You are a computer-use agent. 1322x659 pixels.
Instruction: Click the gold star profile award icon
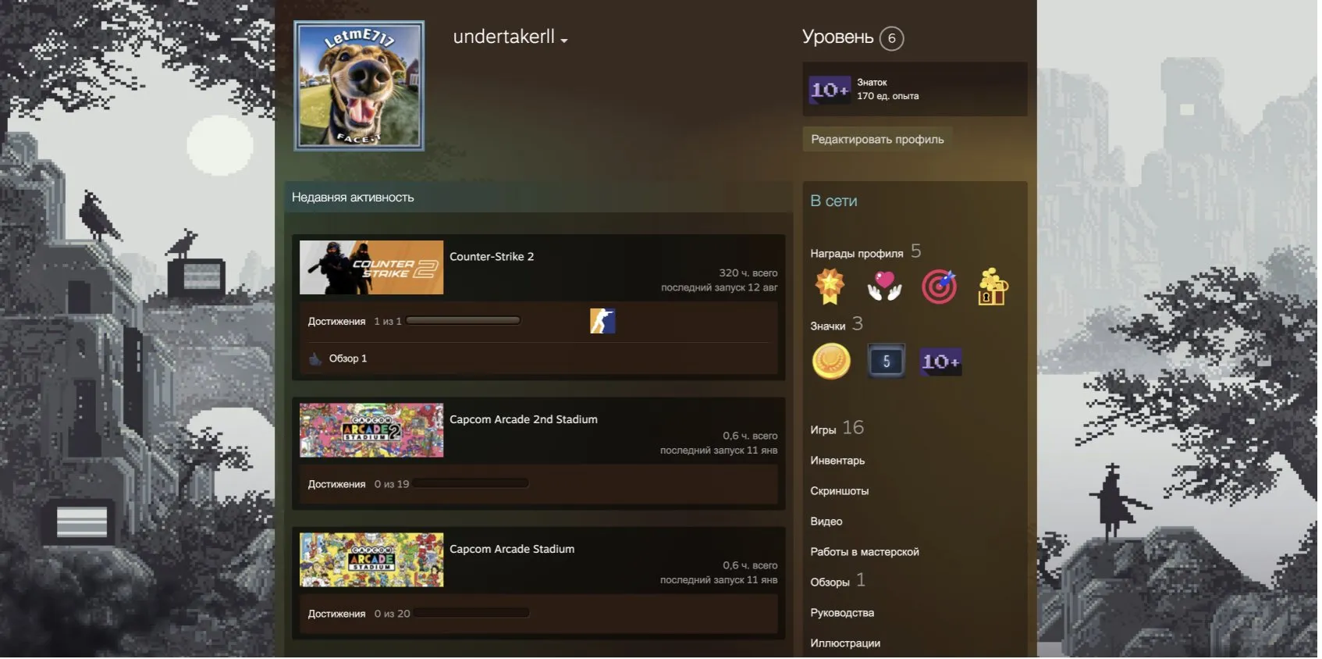click(830, 287)
